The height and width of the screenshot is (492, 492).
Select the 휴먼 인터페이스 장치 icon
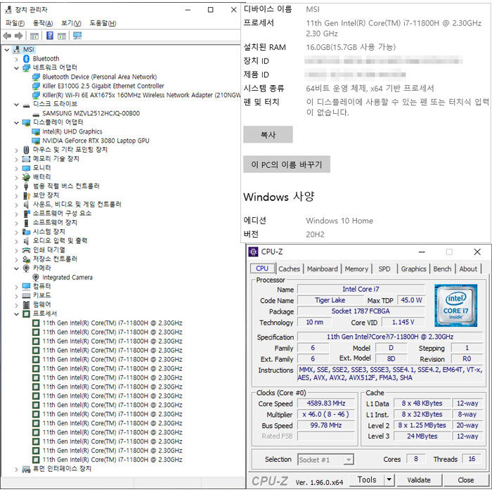27,469
